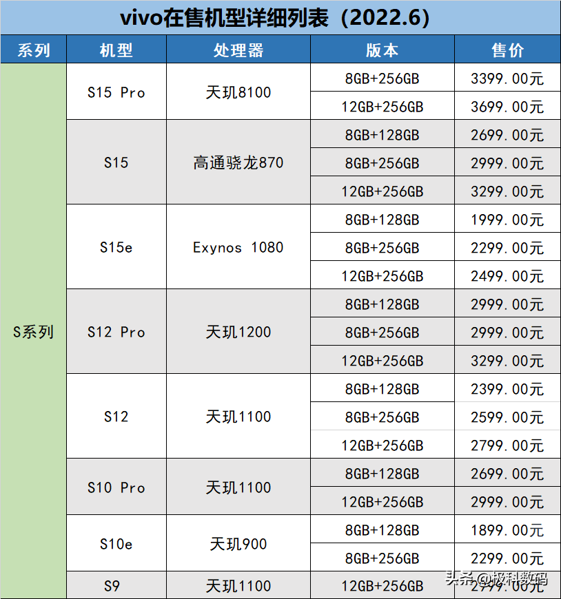Select the S15e model cell

pos(116,246)
